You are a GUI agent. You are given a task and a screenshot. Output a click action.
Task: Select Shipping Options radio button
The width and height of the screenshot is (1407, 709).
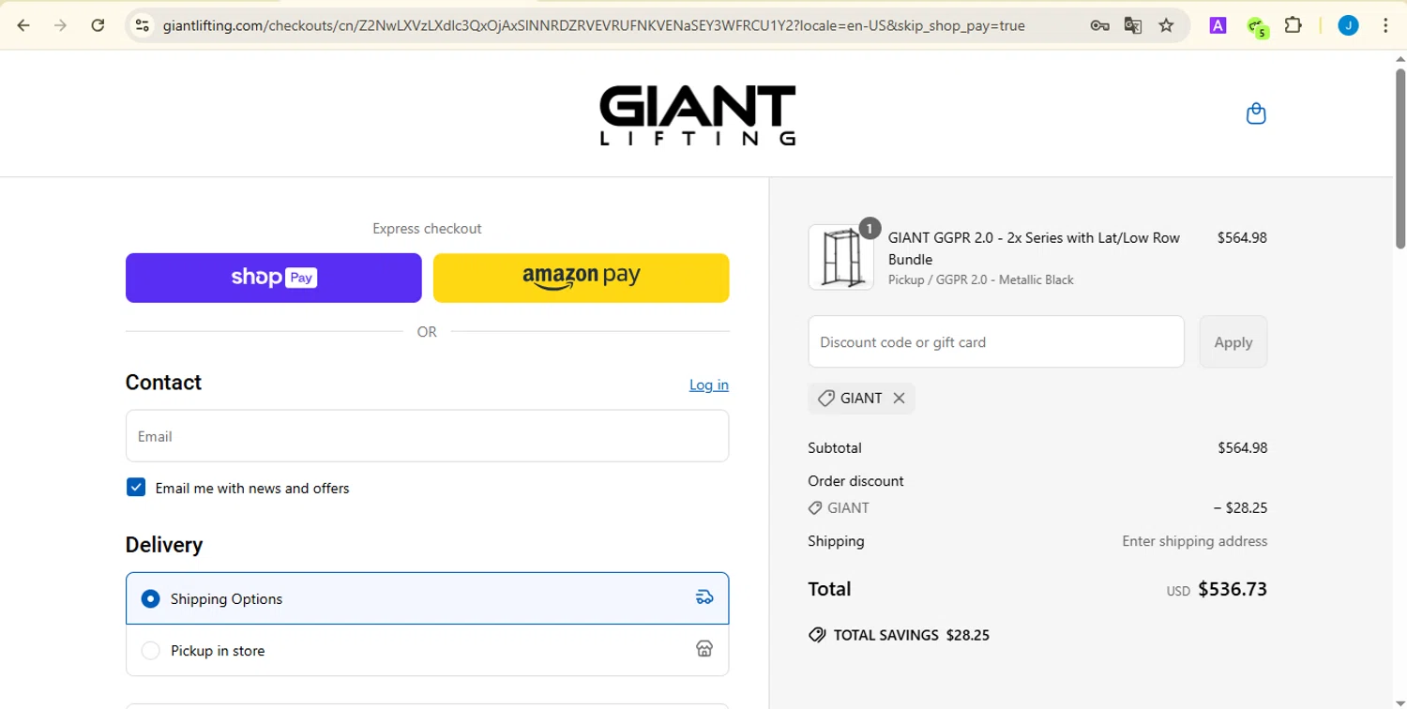coord(150,598)
